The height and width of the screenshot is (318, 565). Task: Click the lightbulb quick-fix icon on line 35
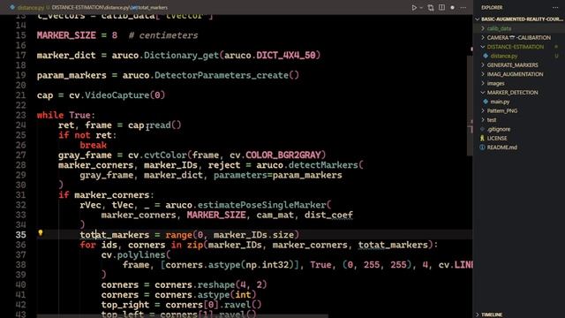(41, 233)
